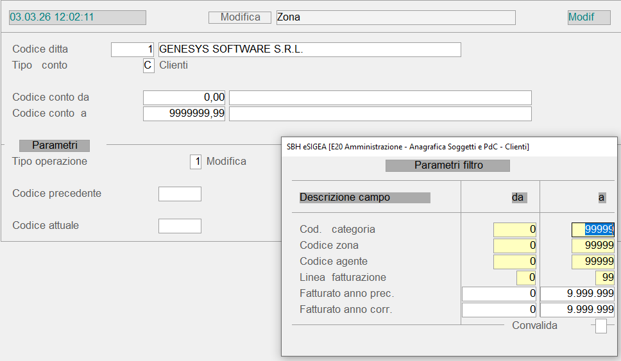Viewport: 621px width, 361px height.
Task: Click the Cod. categoria 'a' field
Action: coord(593,230)
